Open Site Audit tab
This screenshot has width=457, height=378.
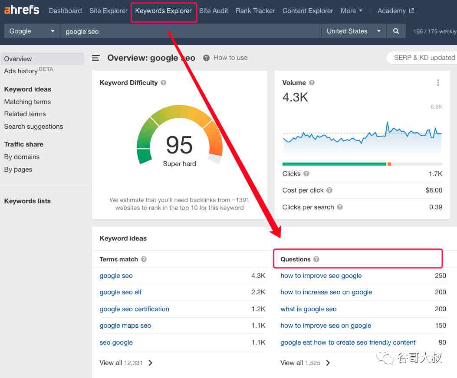pos(214,11)
